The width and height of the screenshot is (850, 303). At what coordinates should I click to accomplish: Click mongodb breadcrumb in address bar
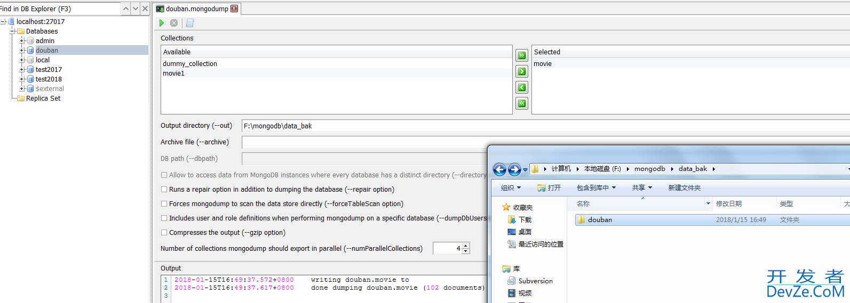pyautogui.click(x=649, y=169)
